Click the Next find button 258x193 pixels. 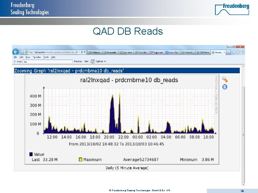(x=86, y=61)
